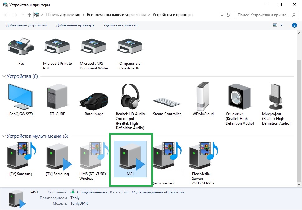302x210 pixels.
Task: Click the address bar control panel icon
Action: pos(36,15)
